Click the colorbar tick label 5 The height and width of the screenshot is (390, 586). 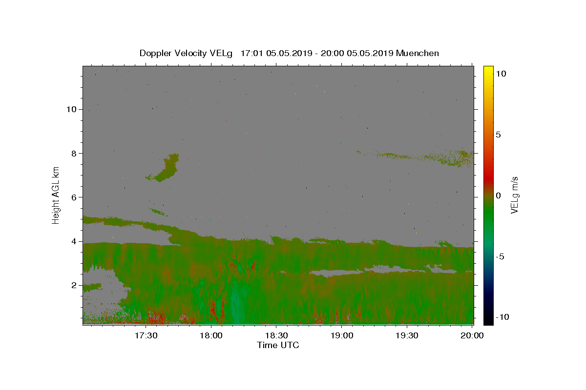coord(498,135)
